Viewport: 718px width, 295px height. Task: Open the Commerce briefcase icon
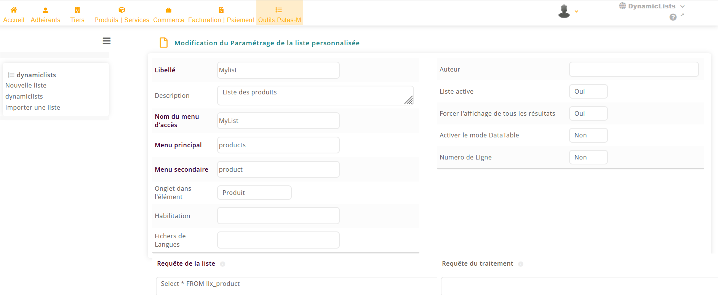pyautogui.click(x=169, y=10)
